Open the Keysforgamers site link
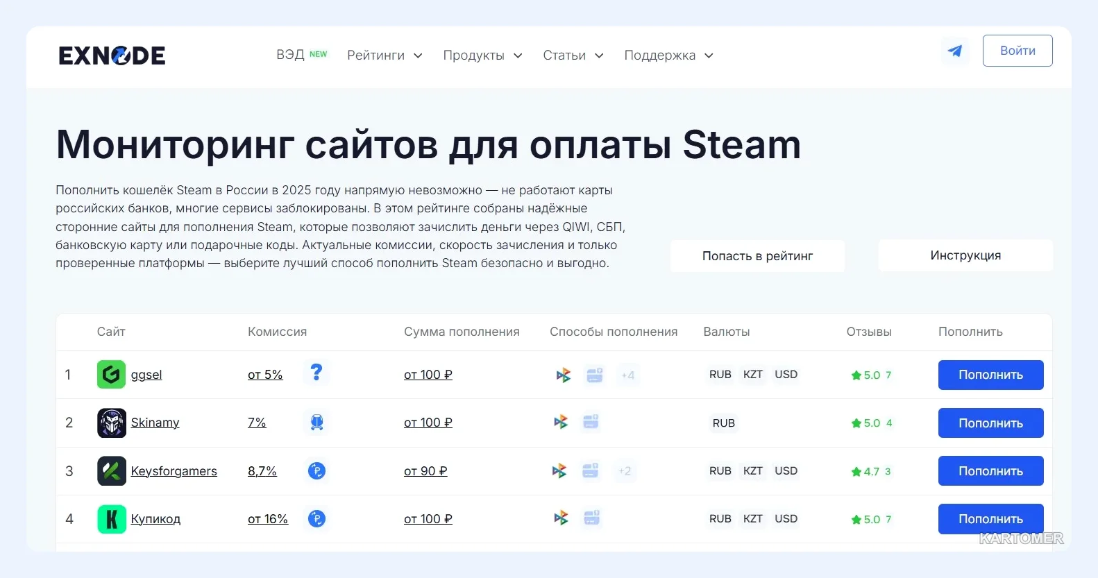This screenshot has height=578, width=1098. (174, 471)
